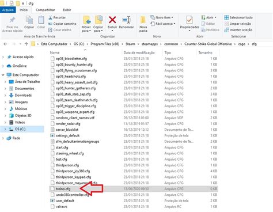This screenshot has height=212, width=273.
Task: Click Counter-Strike Global Offensive breadcrumb
Action: coord(208,44)
